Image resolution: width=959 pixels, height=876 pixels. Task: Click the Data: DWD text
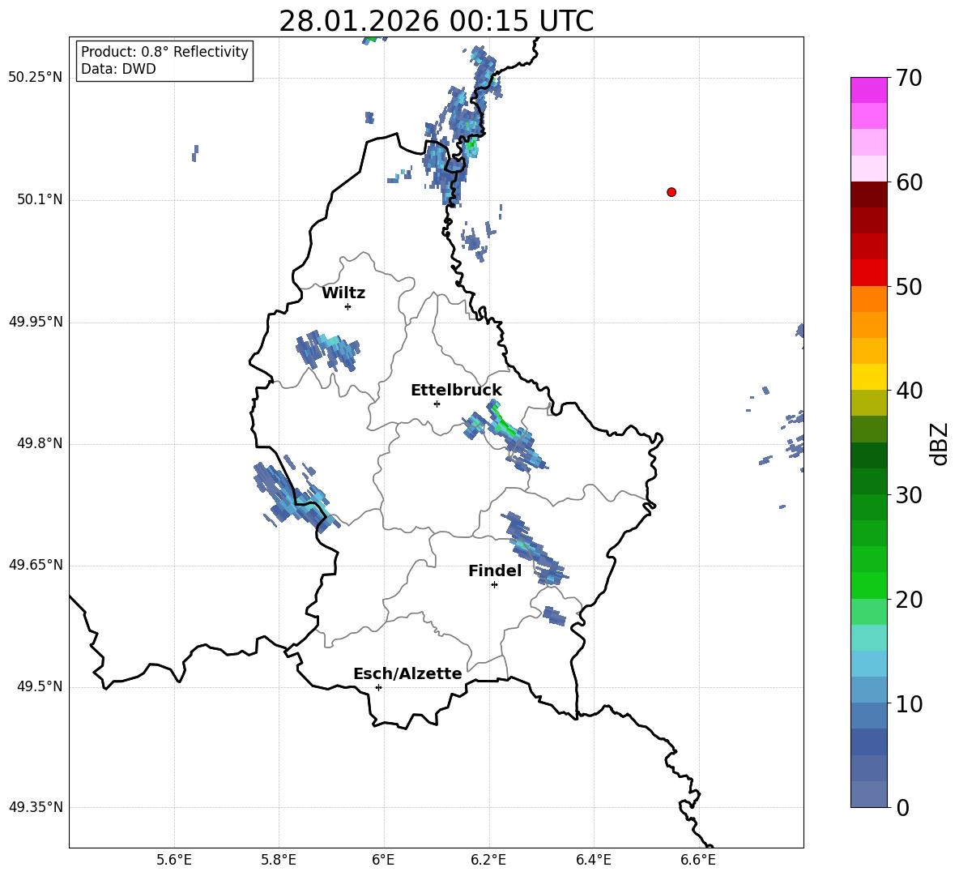(x=118, y=69)
